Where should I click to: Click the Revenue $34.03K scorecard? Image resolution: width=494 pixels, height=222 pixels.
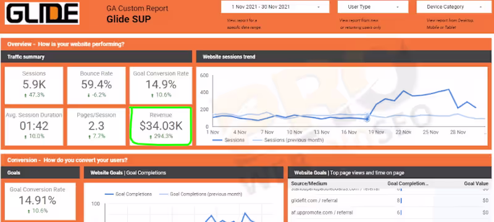pos(161,127)
